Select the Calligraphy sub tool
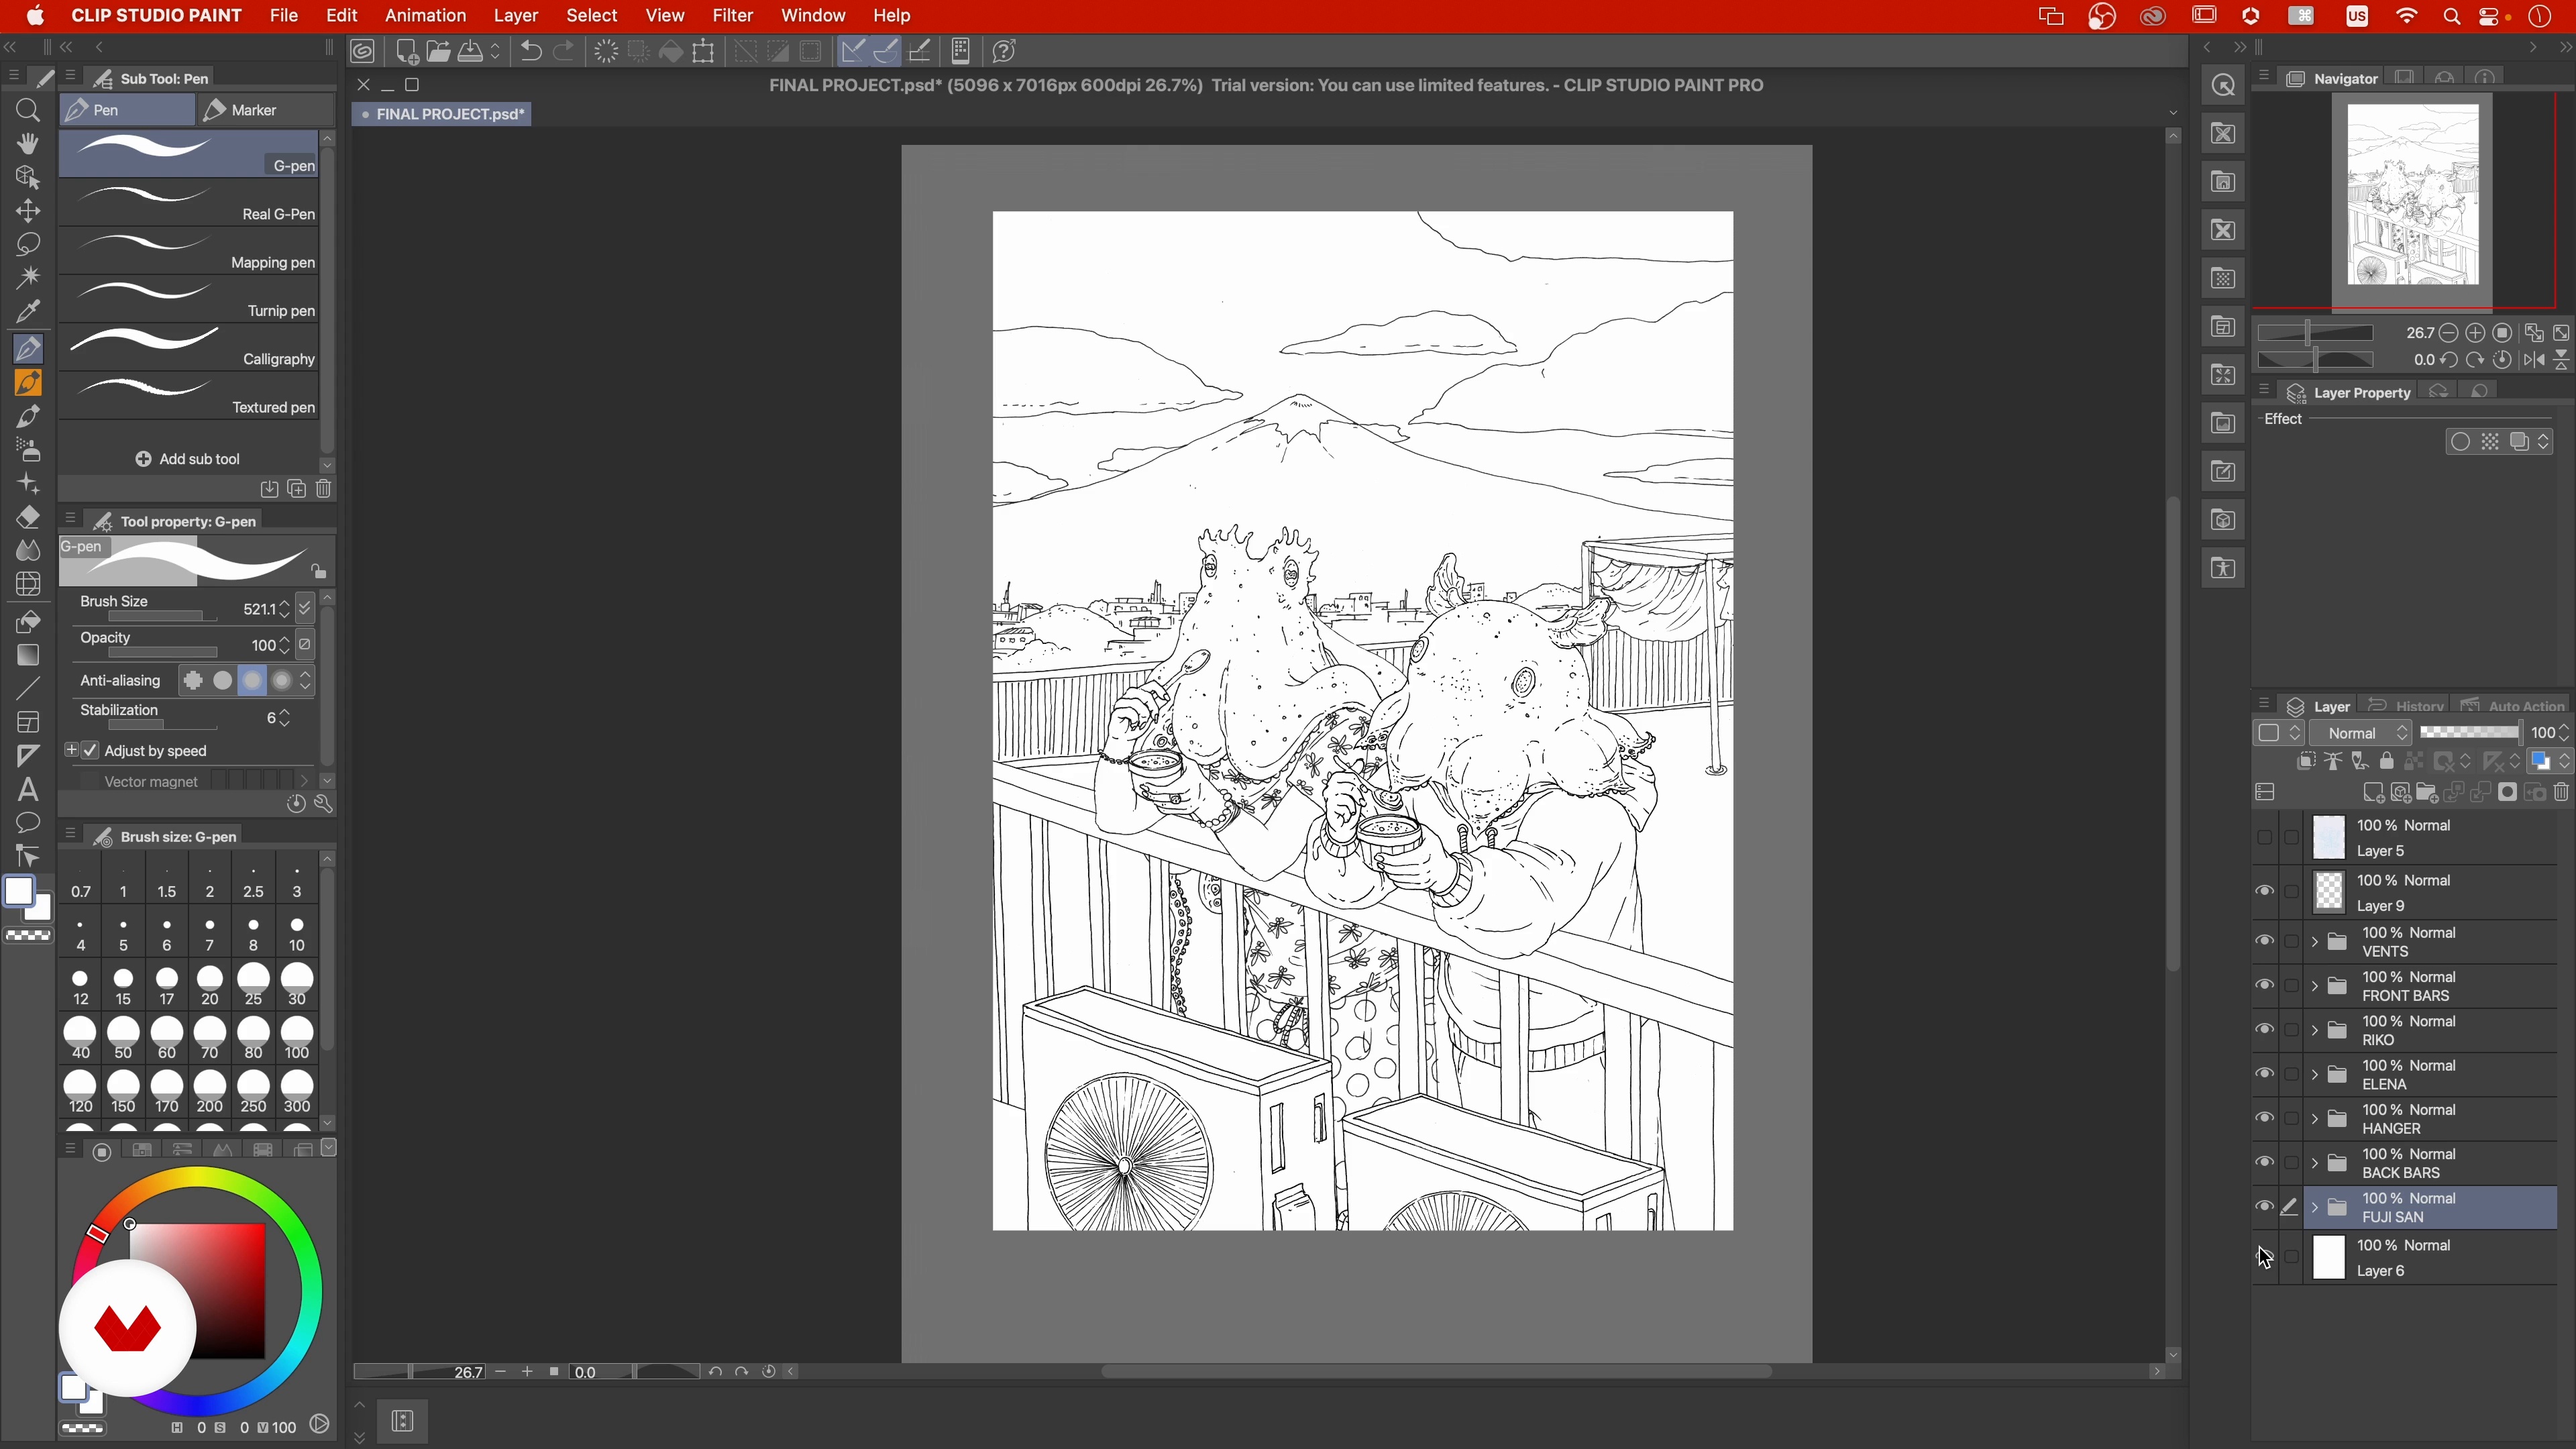 tap(189, 348)
